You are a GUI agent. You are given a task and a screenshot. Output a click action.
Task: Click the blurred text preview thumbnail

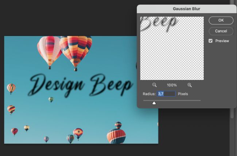pos(172,48)
